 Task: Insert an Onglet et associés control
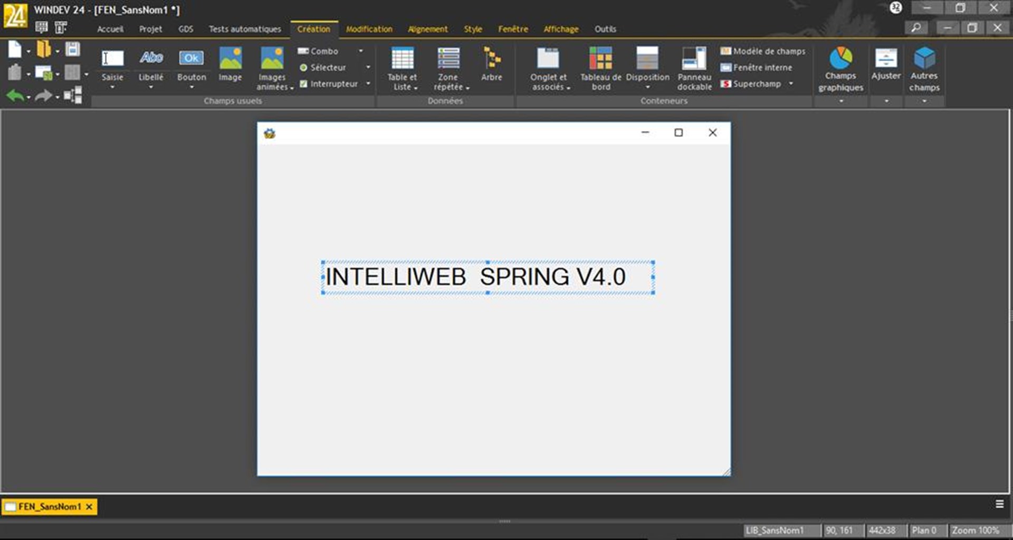[549, 68]
